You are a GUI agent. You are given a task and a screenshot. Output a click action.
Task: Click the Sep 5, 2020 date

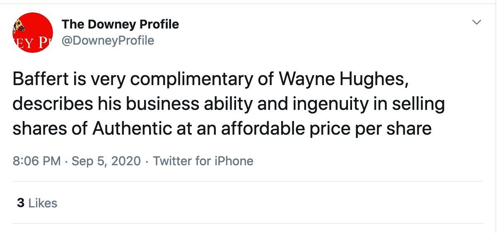[106, 161]
